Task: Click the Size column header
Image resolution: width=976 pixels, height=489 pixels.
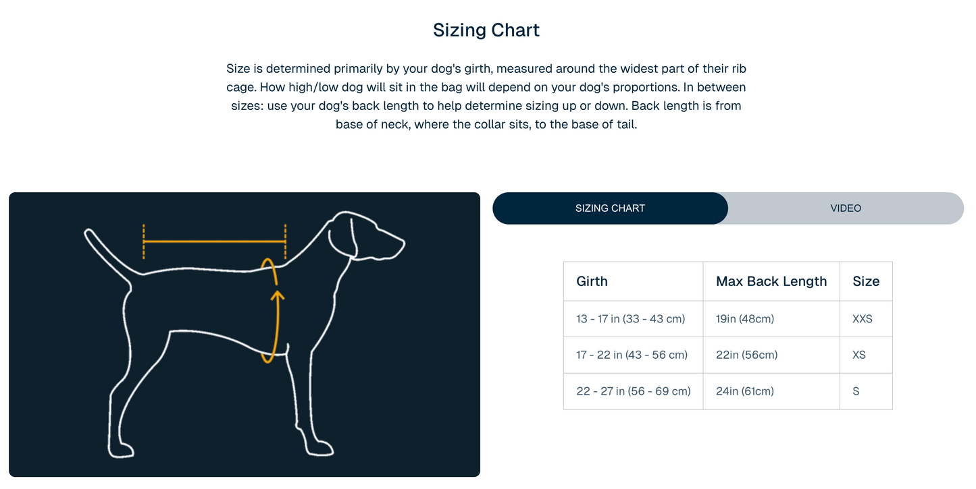Action: pyautogui.click(x=866, y=281)
